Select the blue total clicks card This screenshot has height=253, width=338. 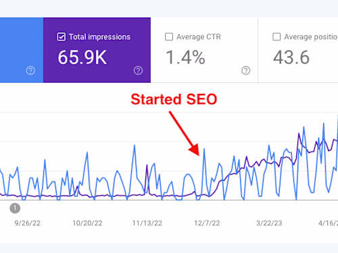[22, 50]
